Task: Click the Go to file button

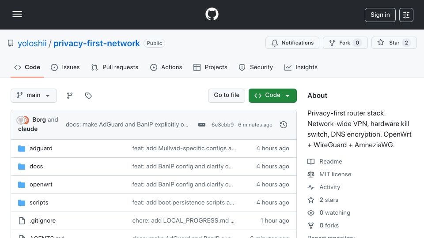Action: pyautogui.click(x=227, y=96)
